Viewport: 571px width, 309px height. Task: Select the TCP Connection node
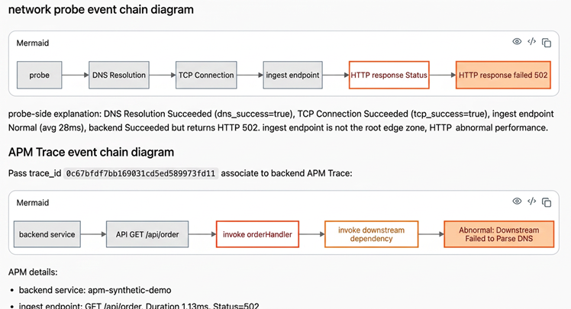206,75
